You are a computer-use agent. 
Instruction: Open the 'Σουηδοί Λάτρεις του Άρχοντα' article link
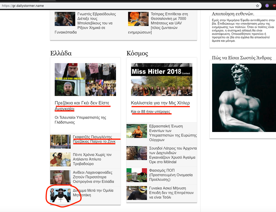click(173, 155)
